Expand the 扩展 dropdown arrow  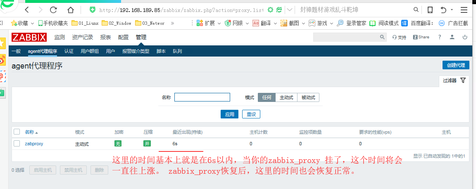coord(219,24)
